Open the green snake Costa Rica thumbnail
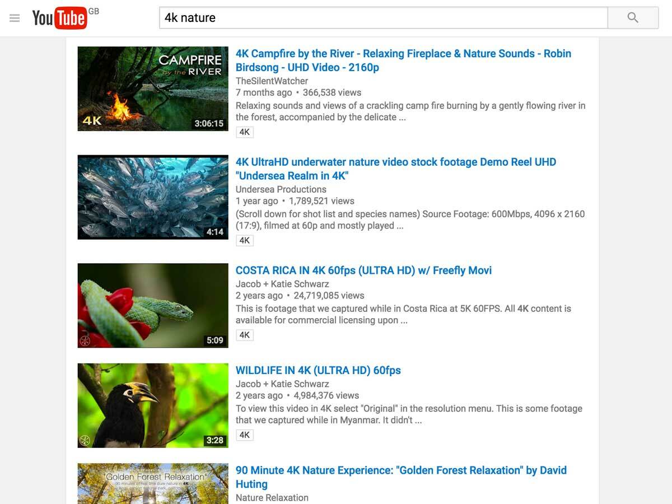 [153, 305]
